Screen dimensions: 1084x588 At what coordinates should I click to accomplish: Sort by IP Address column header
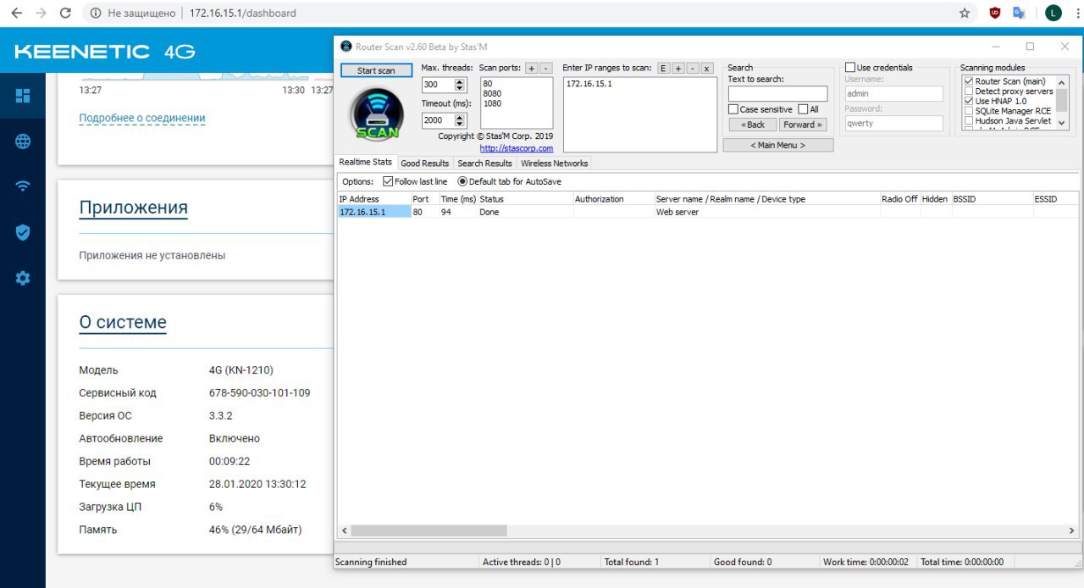pyautogui.click(x=373, y=199)
